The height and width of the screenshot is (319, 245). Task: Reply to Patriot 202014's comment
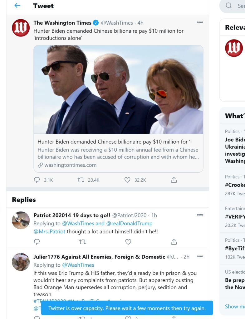click(37, 242)
